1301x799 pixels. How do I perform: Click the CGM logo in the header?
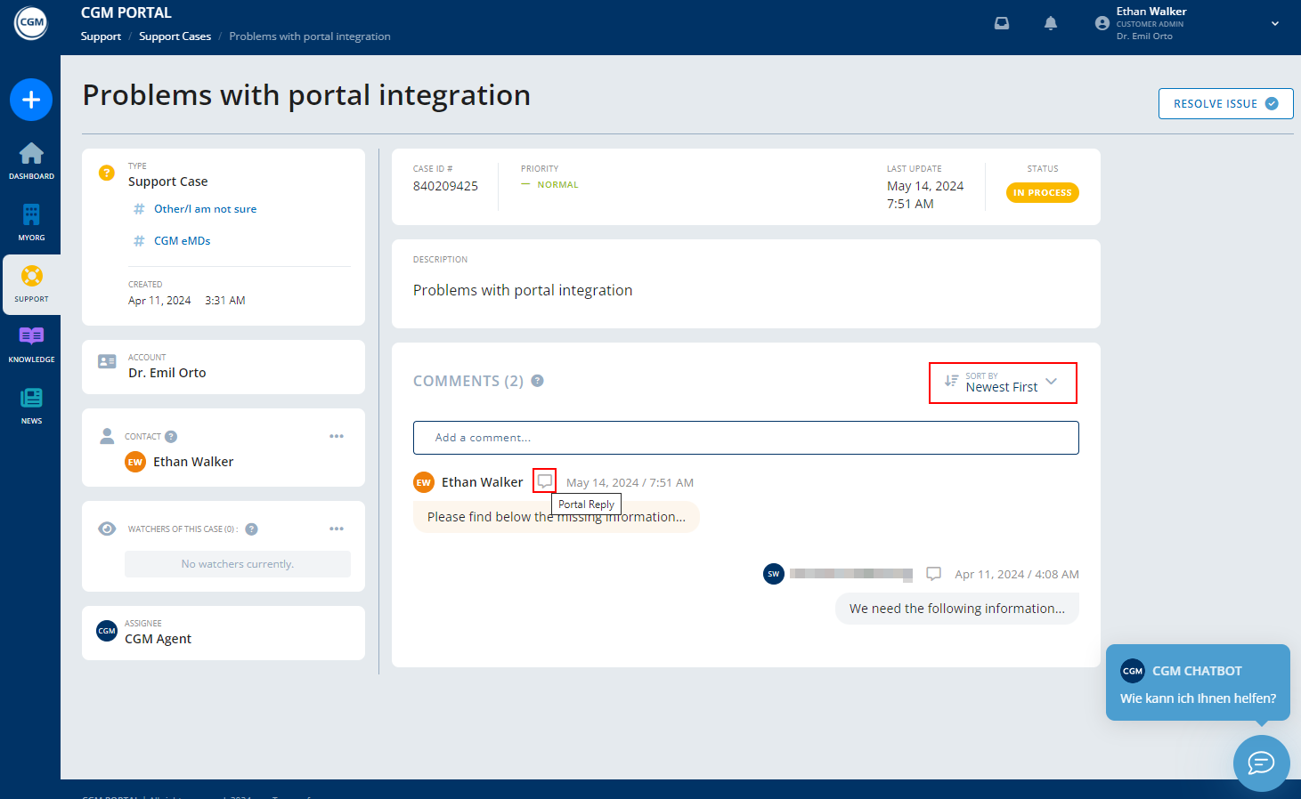click(x=31, y=22)
